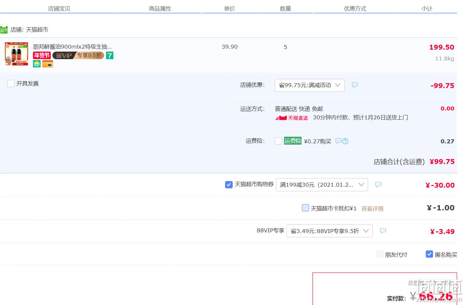Click comment icon beside 满199减30元 dropdown
465x305 pixels.
coord(378,185)
